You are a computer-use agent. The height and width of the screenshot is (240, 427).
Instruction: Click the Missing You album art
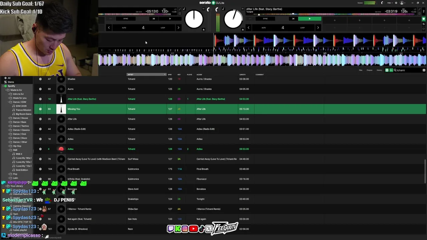tap(61, 109)
